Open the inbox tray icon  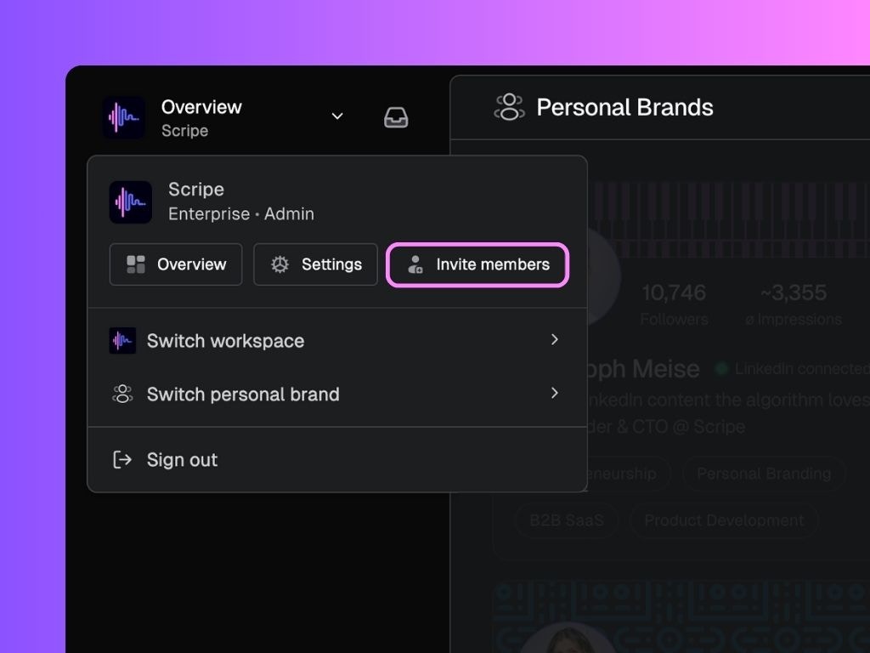coord(396,117)
